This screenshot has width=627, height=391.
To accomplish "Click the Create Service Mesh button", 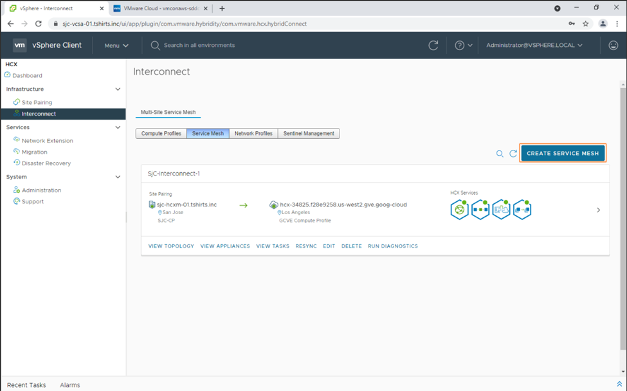I will [x=563, y=154].
